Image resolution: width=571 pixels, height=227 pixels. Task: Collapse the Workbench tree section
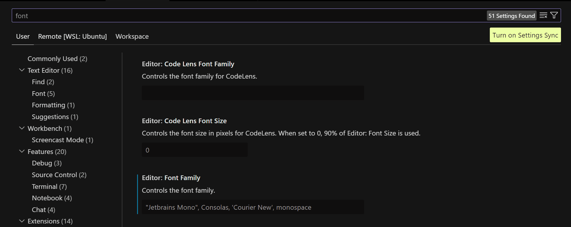click(x=22, y=128)
